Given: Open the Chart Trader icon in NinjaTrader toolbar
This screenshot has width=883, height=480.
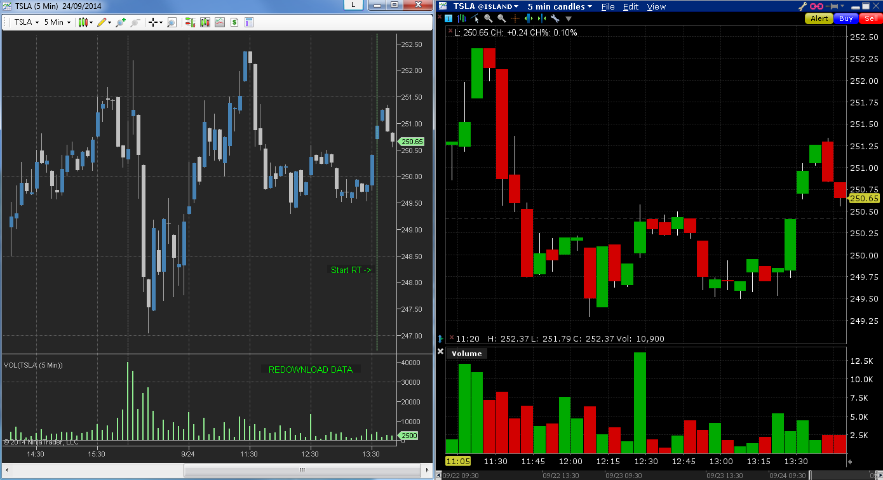Looking at the screenshot, I should [x=189, y=22].
